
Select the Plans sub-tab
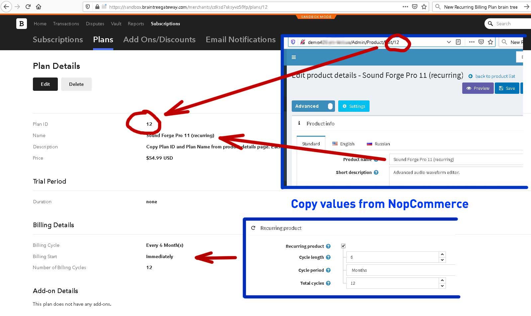click(103, 40)
